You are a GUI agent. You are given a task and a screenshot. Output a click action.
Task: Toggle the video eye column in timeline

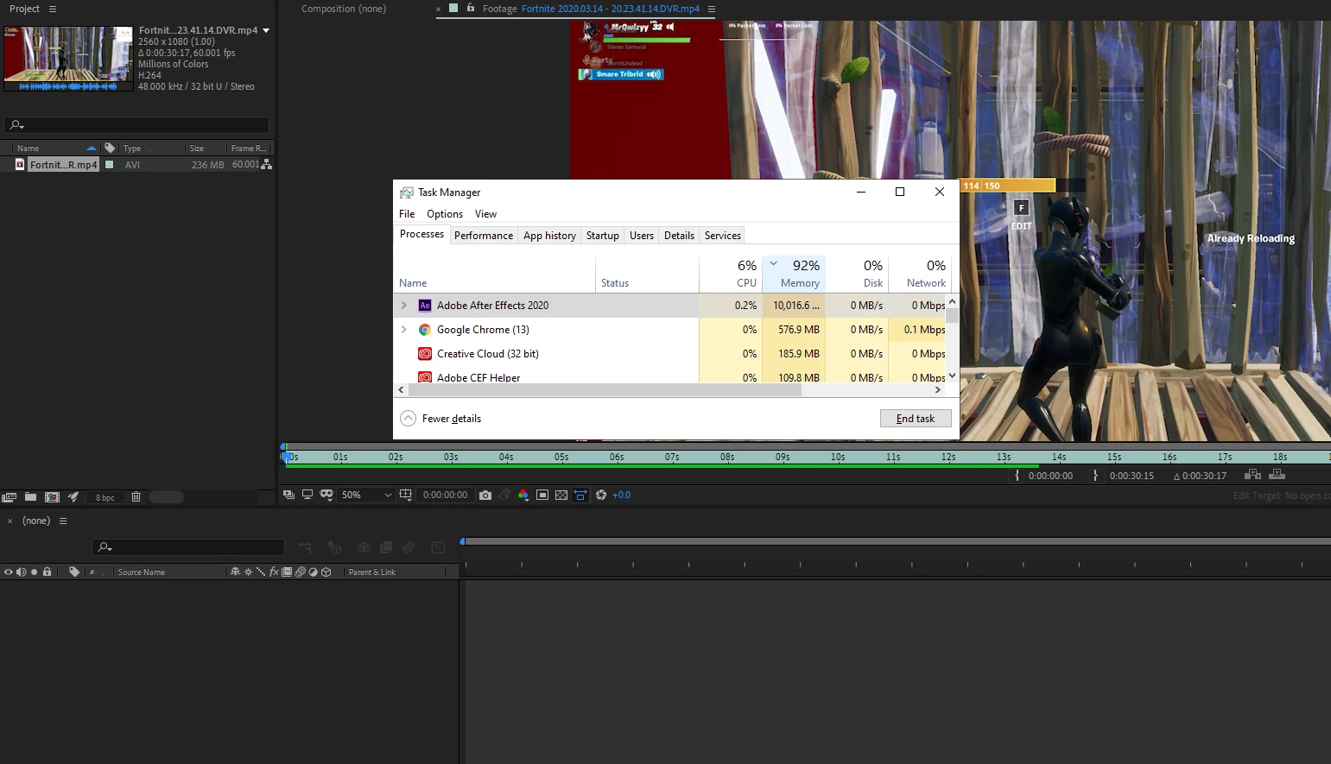click(x=9, y=571)
